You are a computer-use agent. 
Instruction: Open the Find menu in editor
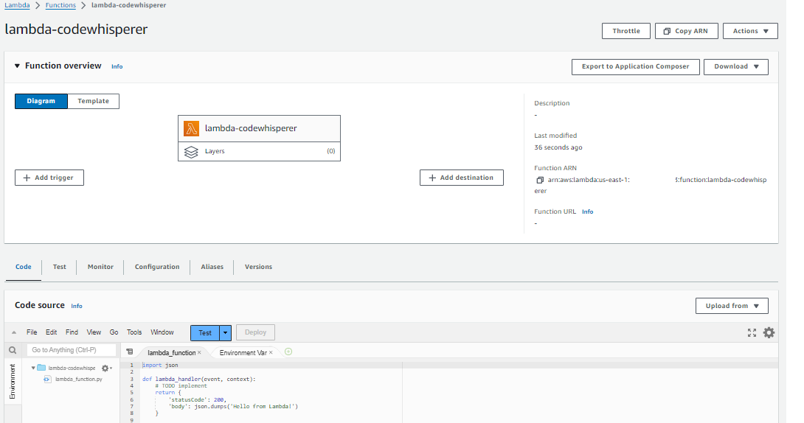pos(72,332)
